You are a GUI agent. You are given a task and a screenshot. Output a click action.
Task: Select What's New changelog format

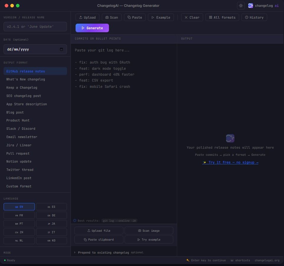tap(35, 79)
